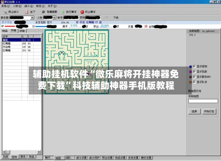221x161 pixels.
Task: Click the list scrollbar right arrow
Action: pyautogui.click(x=39, y=152)
